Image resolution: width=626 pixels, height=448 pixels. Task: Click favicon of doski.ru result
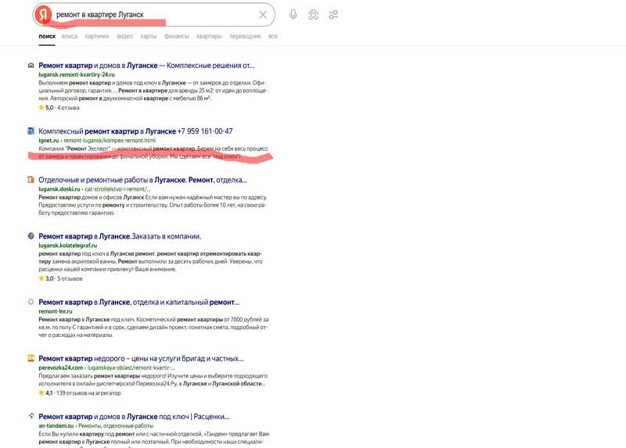click(x=31, y=180)
